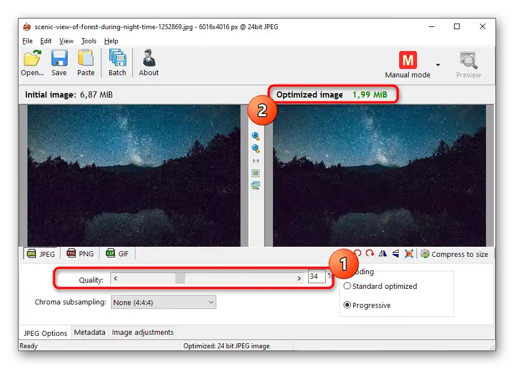This screenshot has height=369, width=514.
Task: Click the '6,87 MiB' size value
Action: point(96,95)
